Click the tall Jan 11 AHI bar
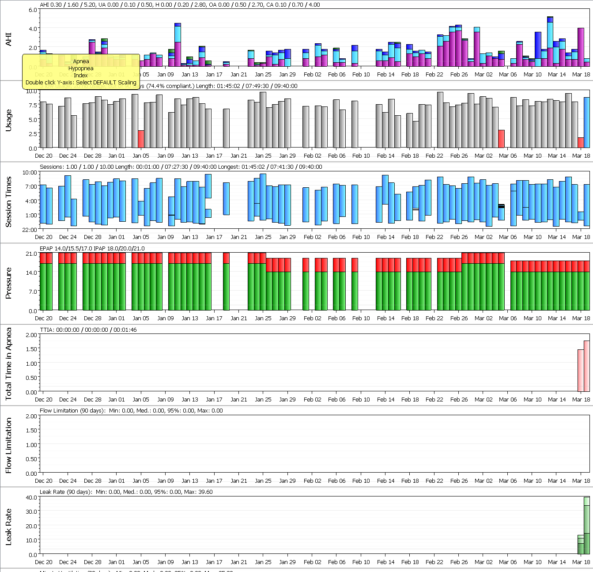 pos(178,45)
